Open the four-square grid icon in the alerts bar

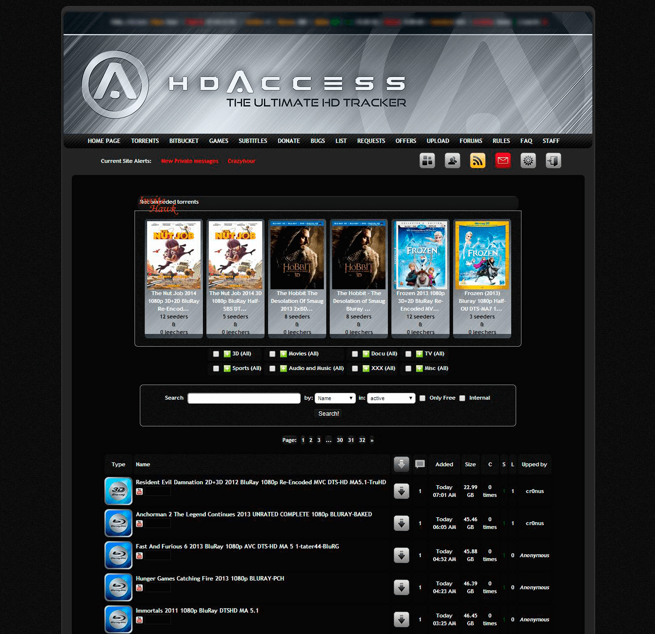pyautogui.click(x=427, y=160)
